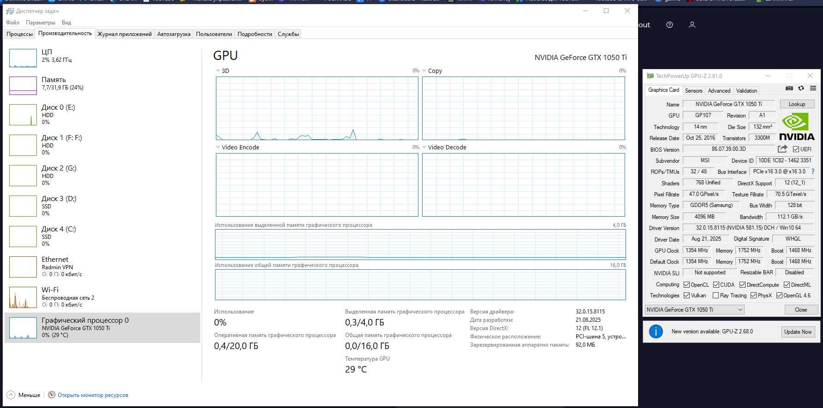The height and width of the screenshot is (408, 823).
Task: Click the Lookup button
Action: pyautogui.click(x=797, y=104)
